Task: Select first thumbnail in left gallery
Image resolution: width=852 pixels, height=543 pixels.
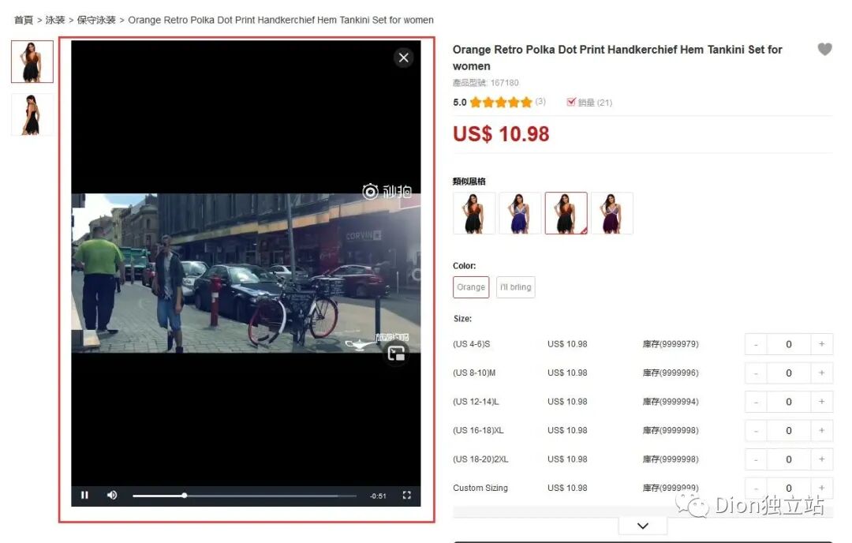Action: (32, 62)
